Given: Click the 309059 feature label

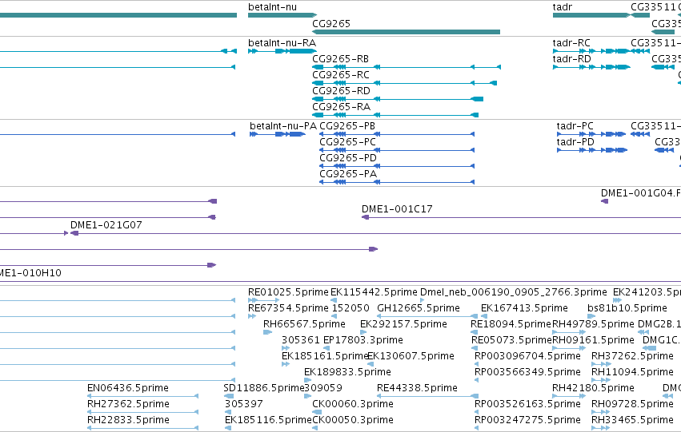Looking at the screenshot, I should [323, 389].
